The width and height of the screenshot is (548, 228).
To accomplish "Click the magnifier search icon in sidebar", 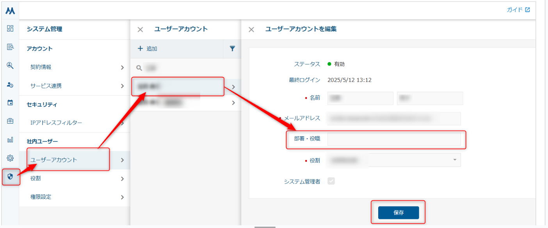I will click(x=10, y=66).
